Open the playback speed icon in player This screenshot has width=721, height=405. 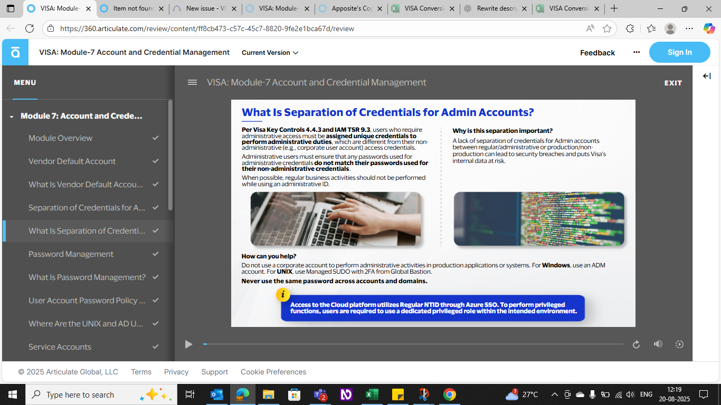679,344
